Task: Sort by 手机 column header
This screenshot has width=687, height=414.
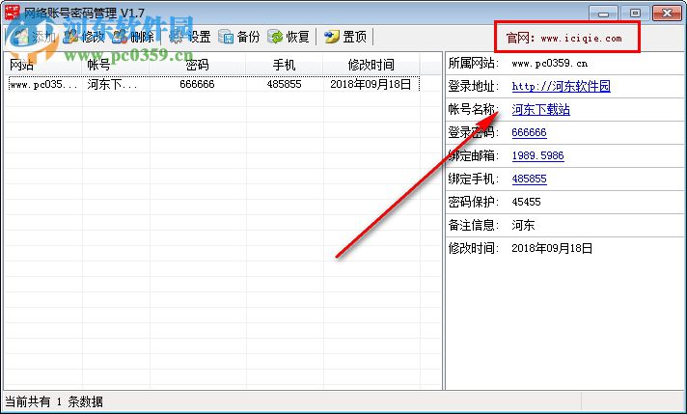Action: pos(284,65)
